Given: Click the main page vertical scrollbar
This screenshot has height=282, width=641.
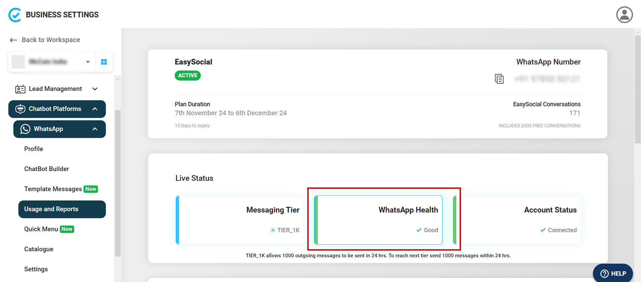Looking at the screenshot, I should 638,90.
